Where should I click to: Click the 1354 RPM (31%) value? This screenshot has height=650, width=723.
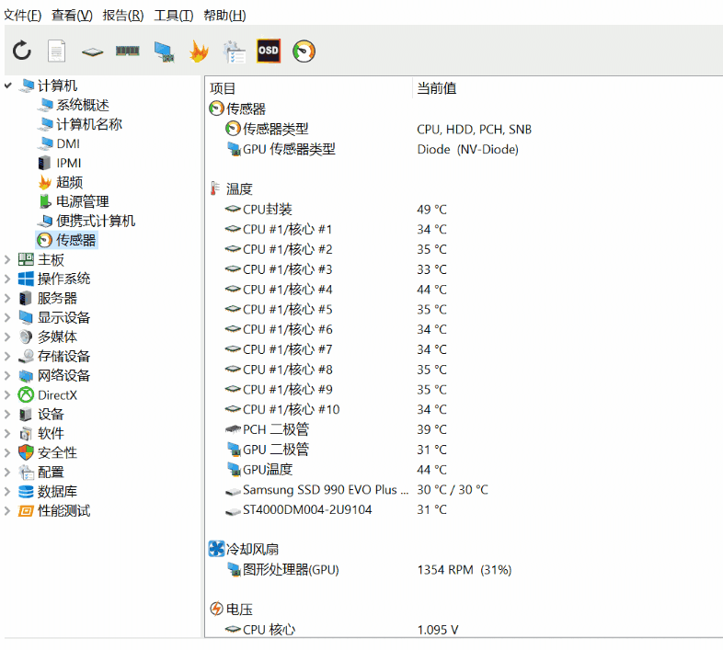click(x=465, y=570)
